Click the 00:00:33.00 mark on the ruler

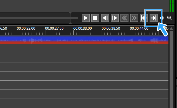tap(83, 28)
